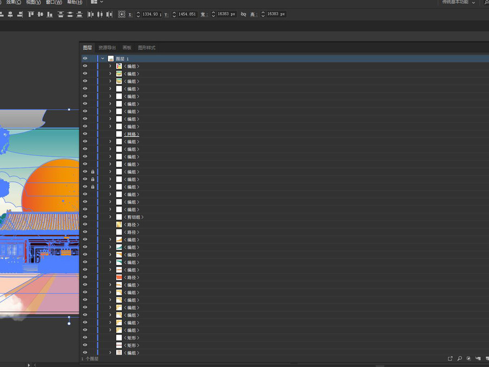This screenshot has width=489, height=367.
Task: Click the horizontal distribute right icon
Action: (109, 14)
